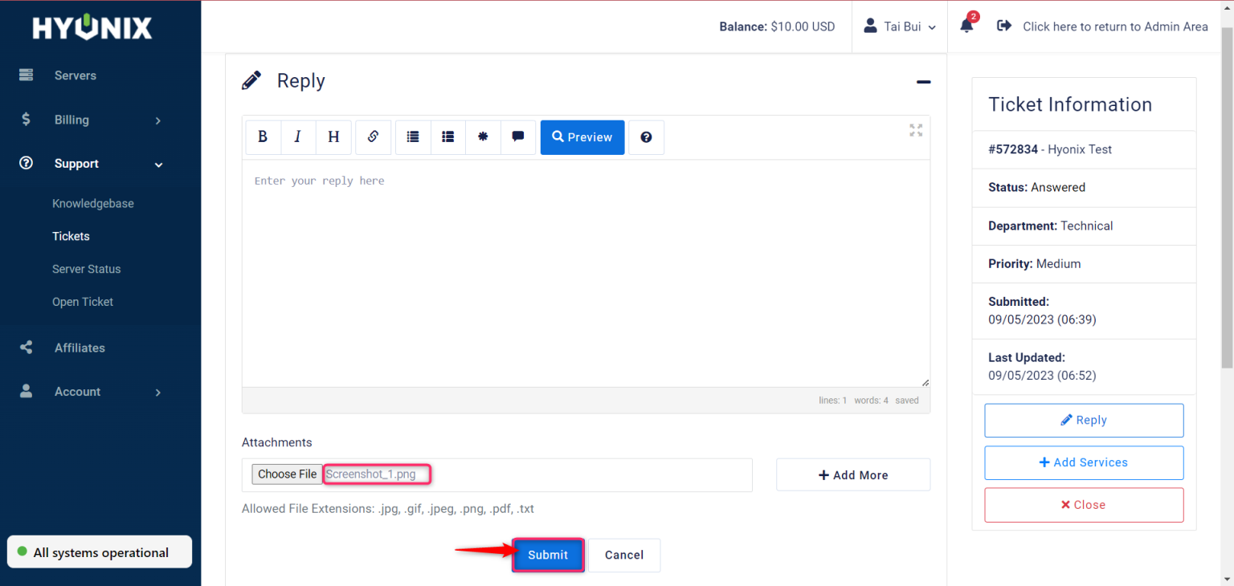
Task: Click the logout arrow icon
Action: pos(1004,25)
